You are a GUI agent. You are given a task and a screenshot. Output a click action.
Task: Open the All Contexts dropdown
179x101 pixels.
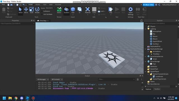pos(57,79)
